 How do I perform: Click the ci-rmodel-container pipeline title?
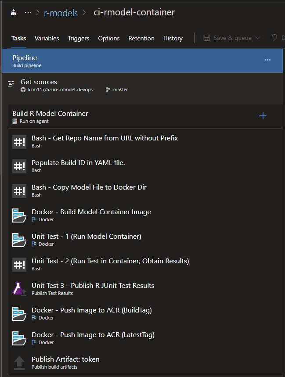click(x=134, y=12)
